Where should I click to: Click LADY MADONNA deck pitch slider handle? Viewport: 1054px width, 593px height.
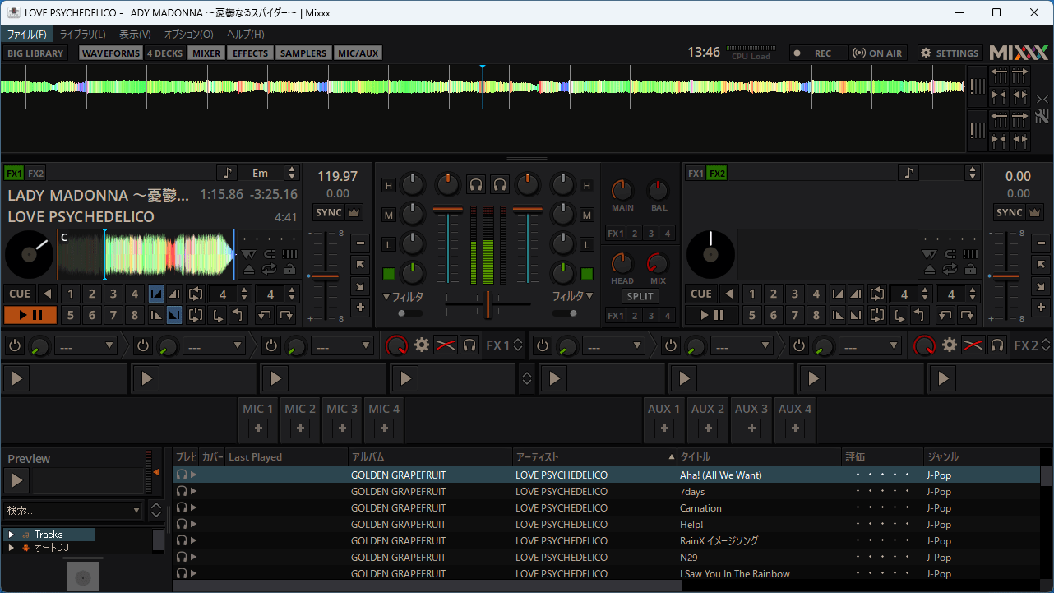coord(325,276)
